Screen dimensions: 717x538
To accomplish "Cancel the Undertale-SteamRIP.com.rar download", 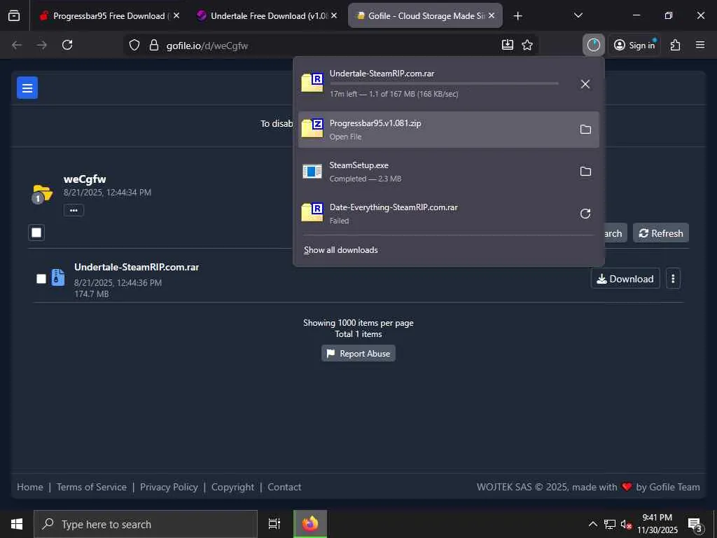I will tap(585, 84).
